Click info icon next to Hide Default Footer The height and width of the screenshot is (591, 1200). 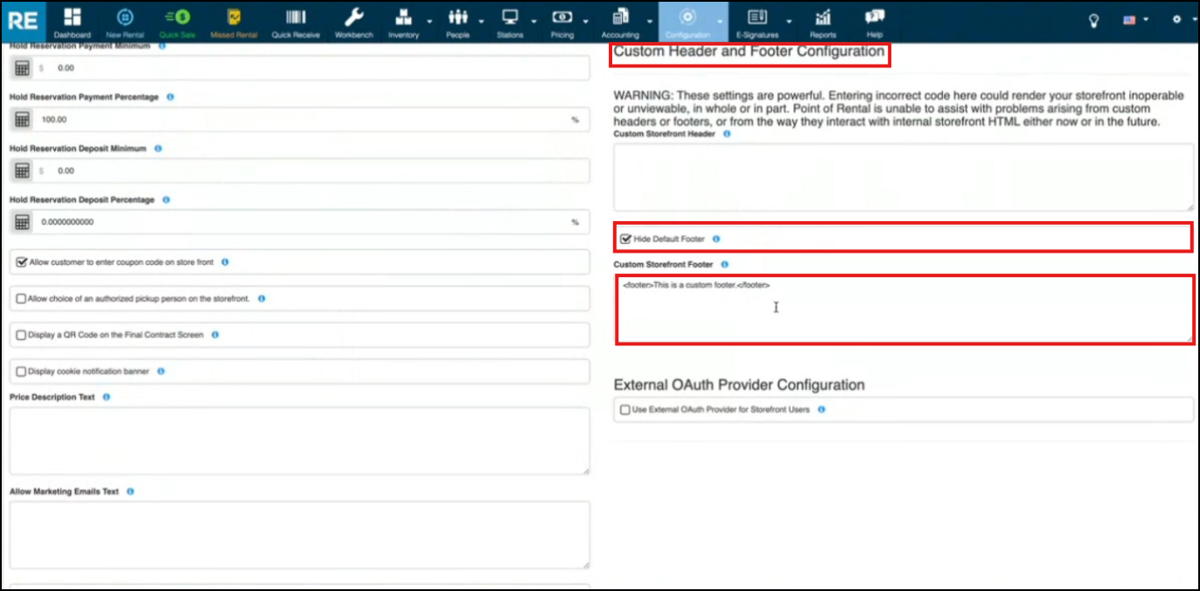pos(716,239)
